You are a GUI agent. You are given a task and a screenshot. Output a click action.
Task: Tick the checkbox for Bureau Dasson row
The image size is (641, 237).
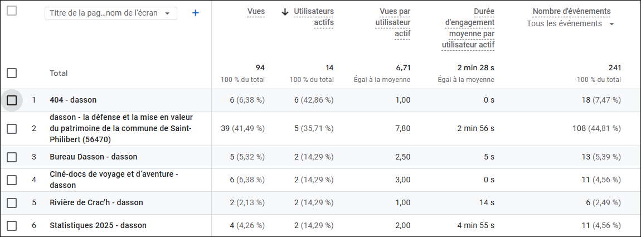coord(12,157)
